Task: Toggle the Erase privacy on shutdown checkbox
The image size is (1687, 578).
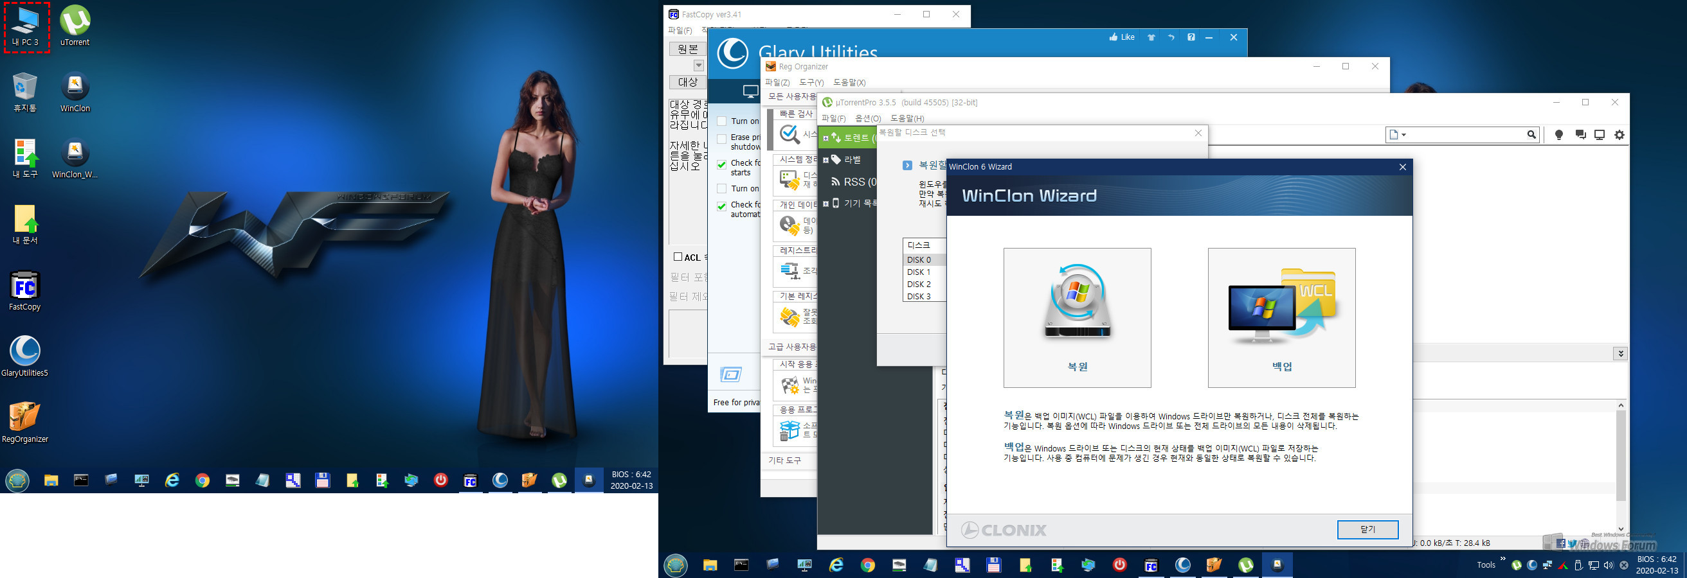Action: tap(722, 139)
